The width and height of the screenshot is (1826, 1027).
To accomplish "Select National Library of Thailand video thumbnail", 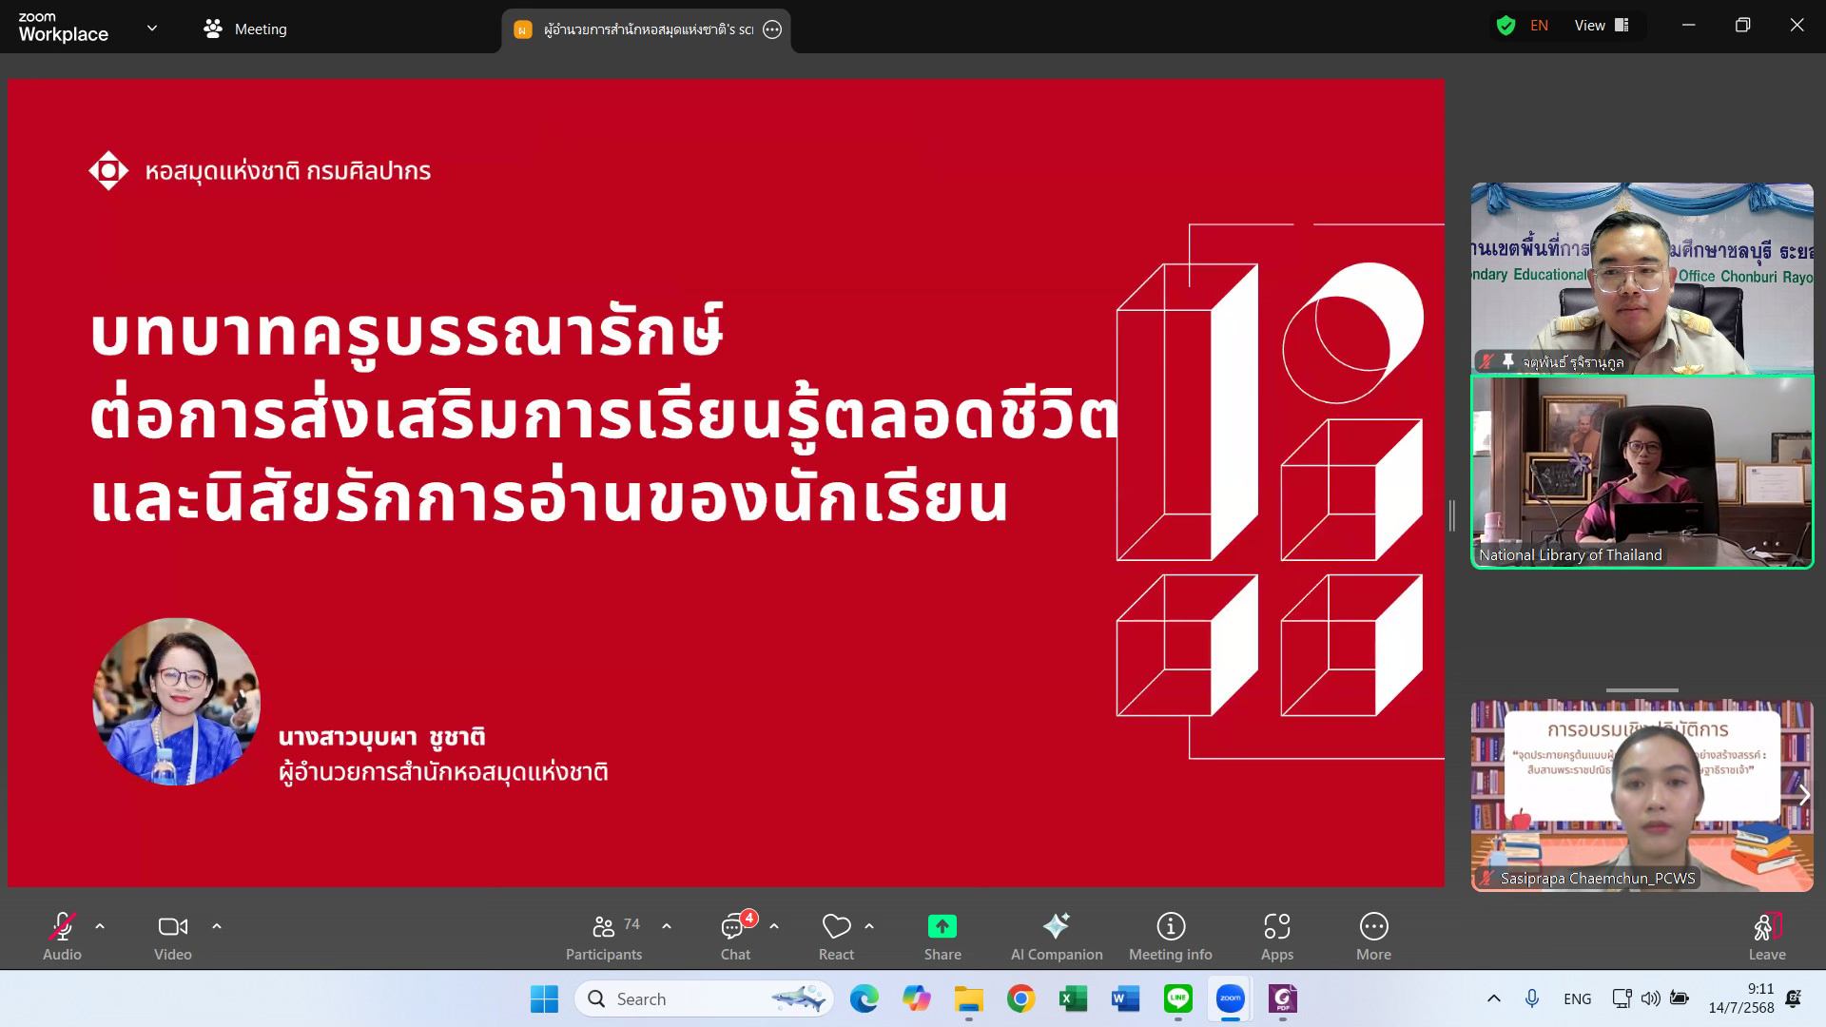I will point(1641,473).
